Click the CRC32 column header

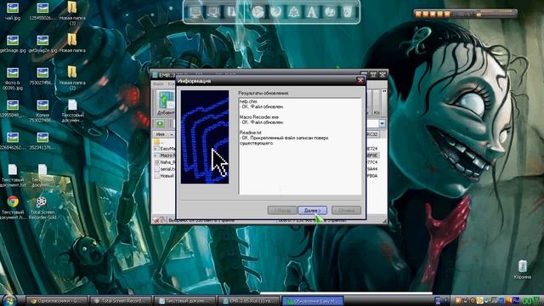(x=372, y=134)
